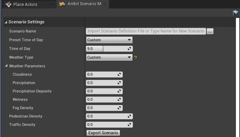Screen dimensions: 240x137
Task: Click the browse ellipsis button for Scenario Name
Action: point(210,31)
